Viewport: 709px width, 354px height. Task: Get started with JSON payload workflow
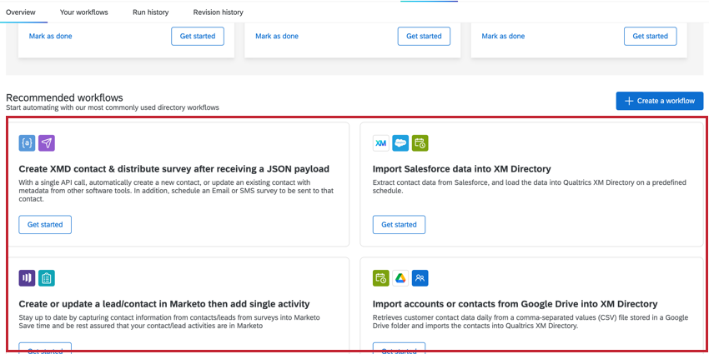tap(45, 224)
